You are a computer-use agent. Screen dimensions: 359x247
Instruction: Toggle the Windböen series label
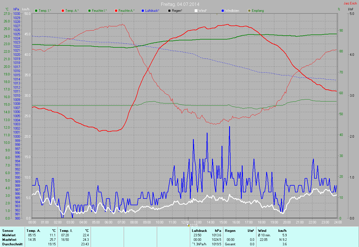coord(233,11)
